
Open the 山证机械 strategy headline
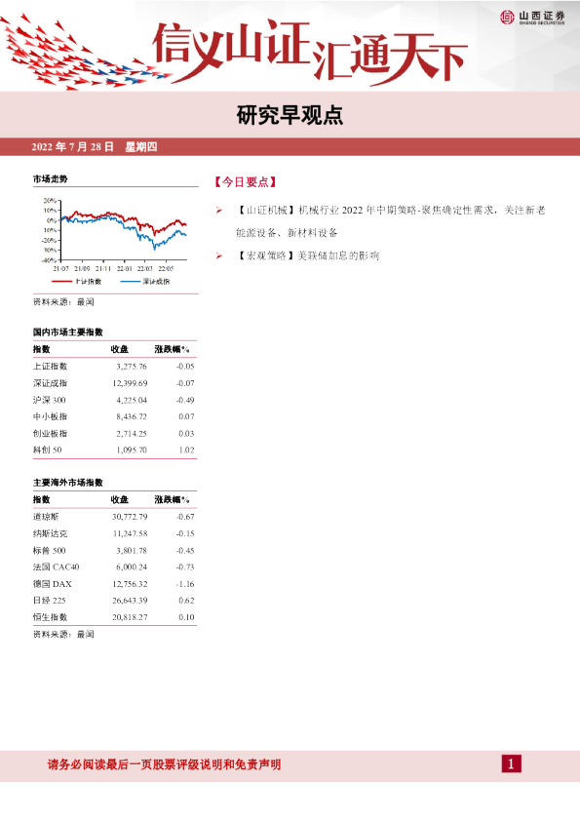click(x=391, y=221)
